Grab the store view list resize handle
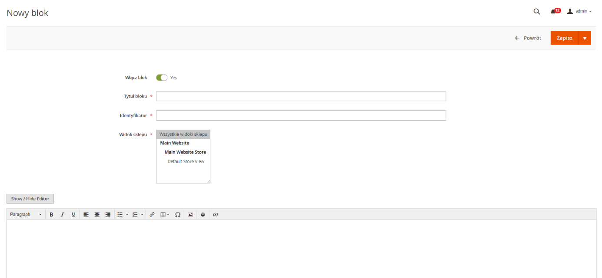Image resolution: width=602 pixels, height=278 pixels. 208,181
